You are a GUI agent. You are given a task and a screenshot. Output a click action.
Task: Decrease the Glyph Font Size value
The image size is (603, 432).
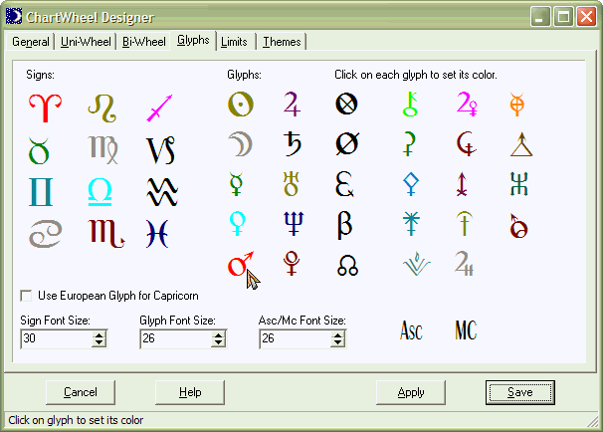219,343
